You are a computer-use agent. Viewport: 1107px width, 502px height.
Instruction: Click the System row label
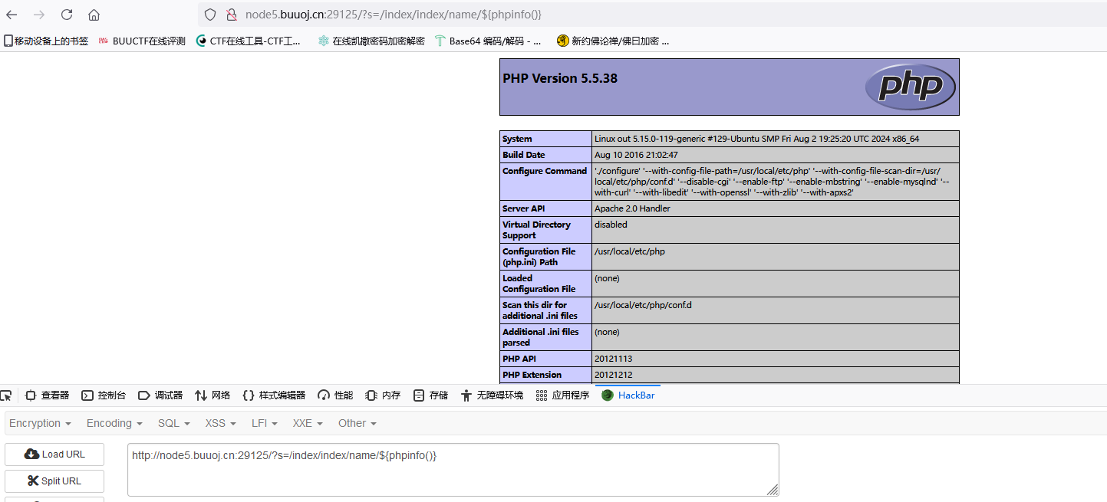click(x=517, y=139)
